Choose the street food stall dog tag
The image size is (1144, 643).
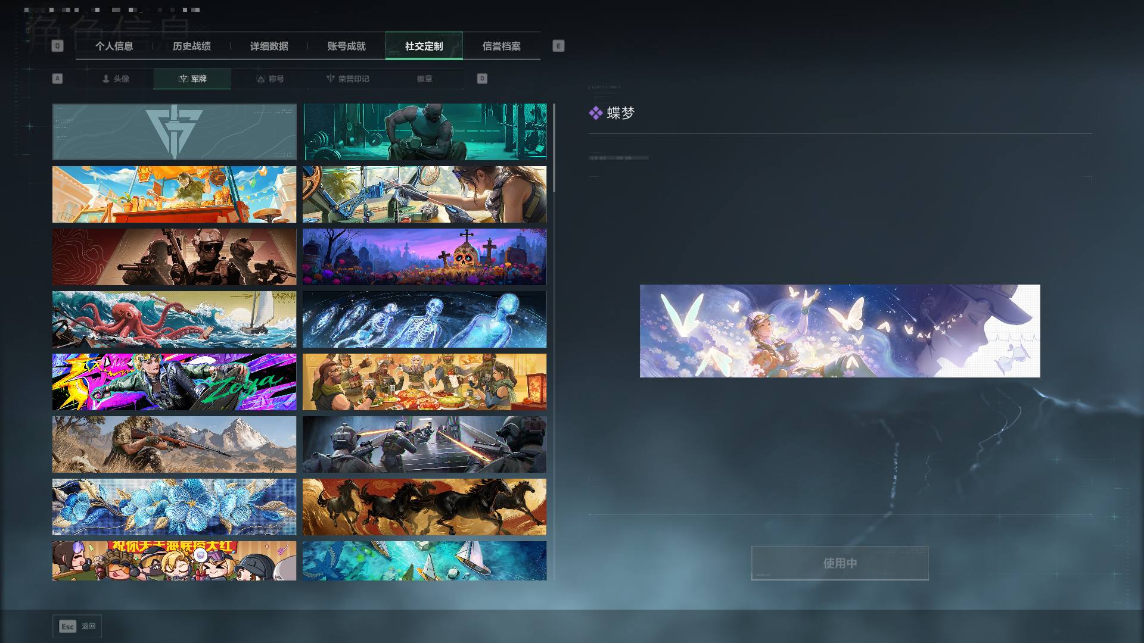(174, 195)
